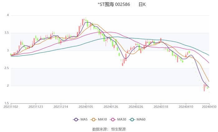Click y-axis value 3.5

coord(7,33)
